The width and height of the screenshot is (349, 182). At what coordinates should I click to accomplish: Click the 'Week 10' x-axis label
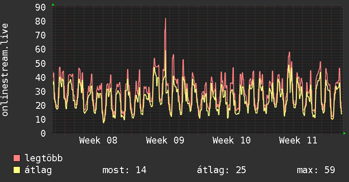(x=232, y=141)
